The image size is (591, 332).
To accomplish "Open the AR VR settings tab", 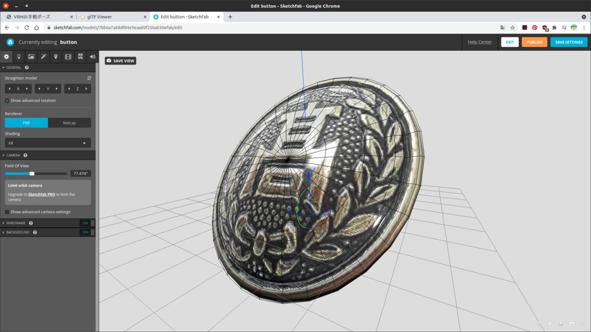I will pyautogui.click(x=80, y=57).
